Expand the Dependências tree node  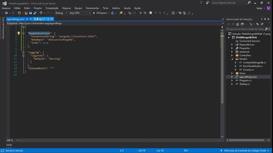click(232, 45)
